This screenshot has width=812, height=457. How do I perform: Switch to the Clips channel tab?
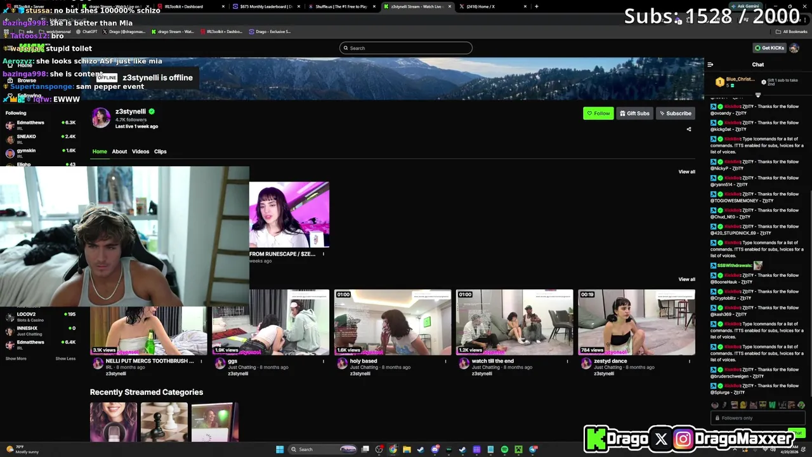[x=160, y=152]
